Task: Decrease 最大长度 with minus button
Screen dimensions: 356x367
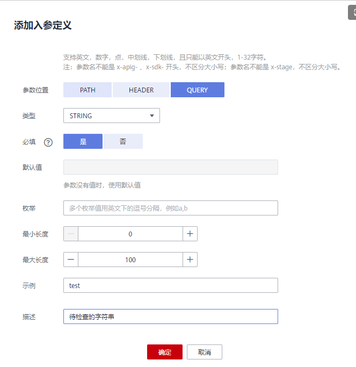Action: point(71,260)
